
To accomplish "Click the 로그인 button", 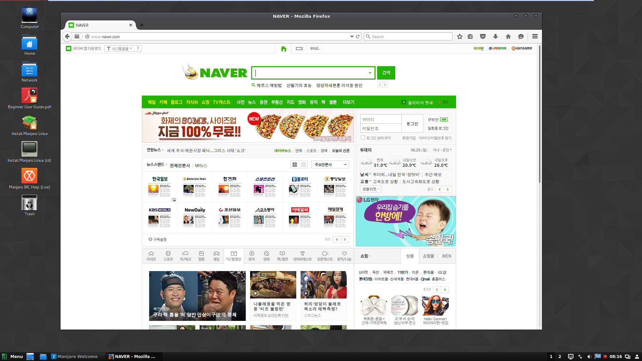I will pos(412,124).
